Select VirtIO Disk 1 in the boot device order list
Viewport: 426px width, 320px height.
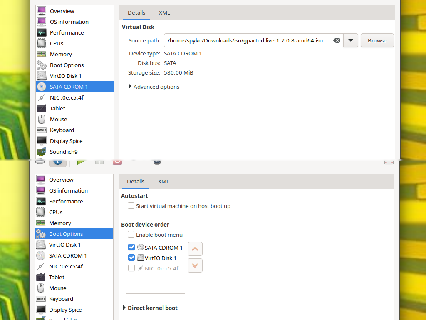tap(160, 258)
